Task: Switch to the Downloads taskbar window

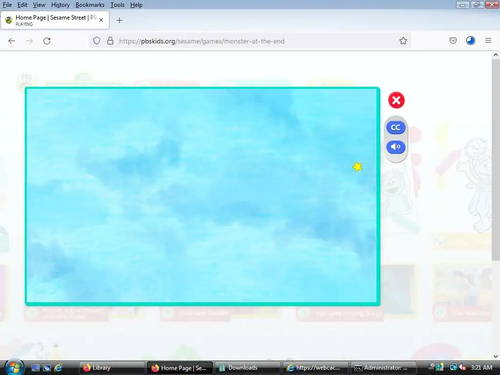Action: coord(248,368)
